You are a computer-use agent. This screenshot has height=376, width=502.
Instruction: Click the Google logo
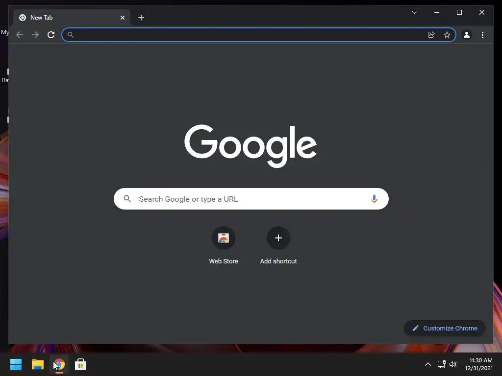click(251, 146)
